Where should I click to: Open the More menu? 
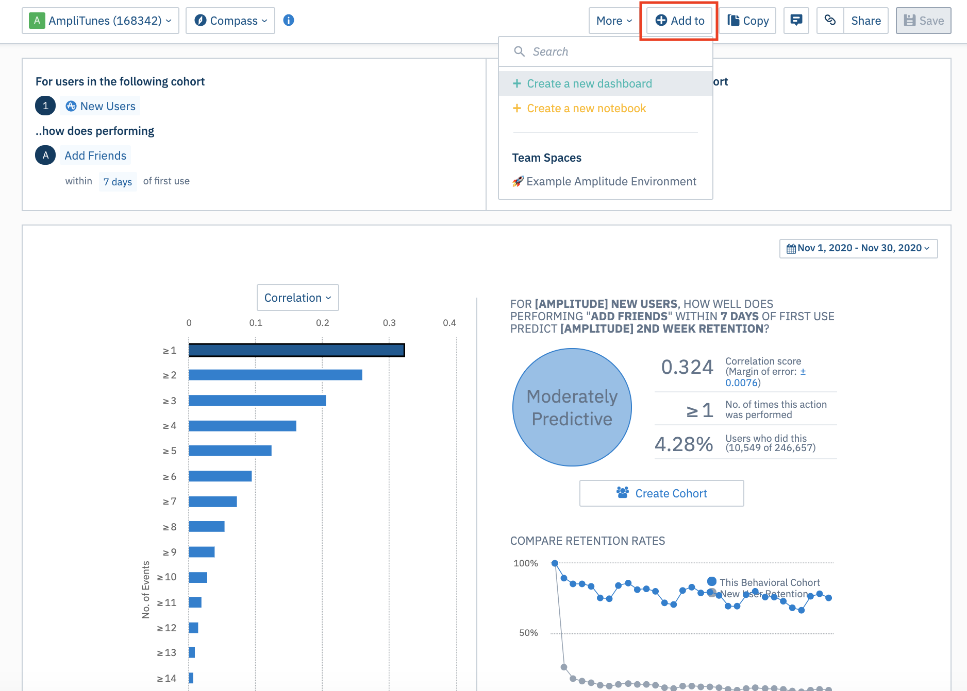pyautogui.click(x=614, y=21)
